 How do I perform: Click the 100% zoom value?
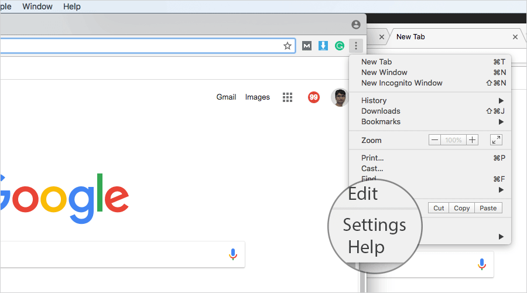pyautogui.click(x=453, y=140)
